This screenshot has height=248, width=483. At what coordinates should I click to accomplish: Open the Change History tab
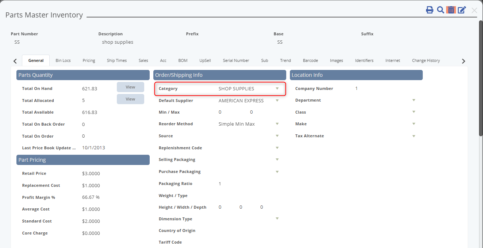pyautogui.click(x=426, y=60)
